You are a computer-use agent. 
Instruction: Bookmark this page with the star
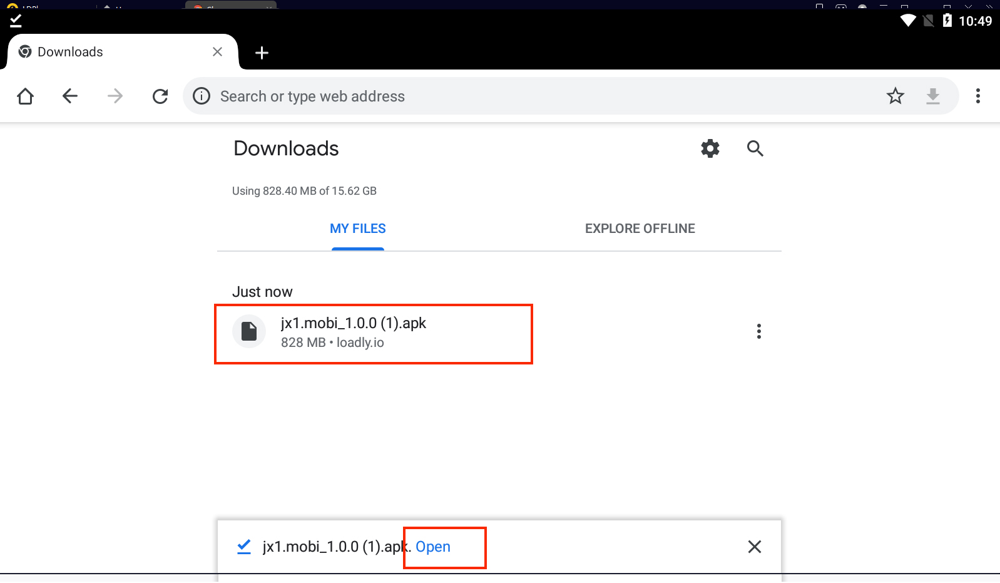click(x=895, y=96)
